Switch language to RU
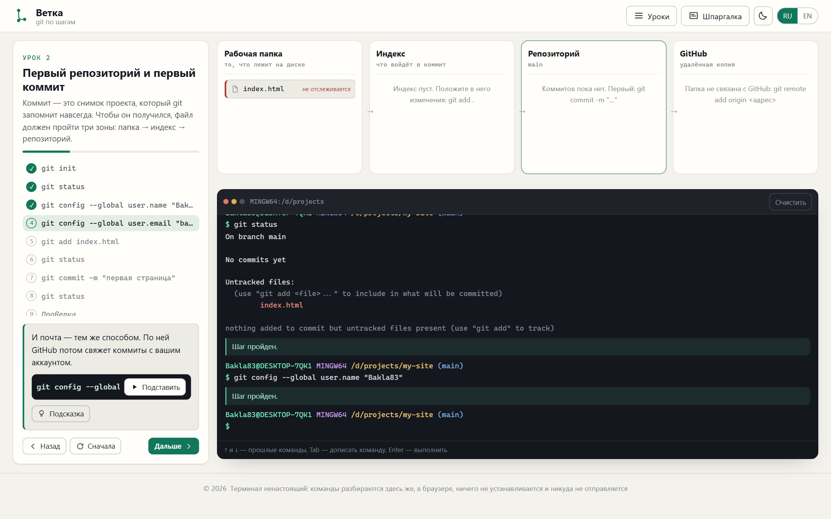Screen dimensions: 831x519 pyautogui.click(x=787, y=16)
